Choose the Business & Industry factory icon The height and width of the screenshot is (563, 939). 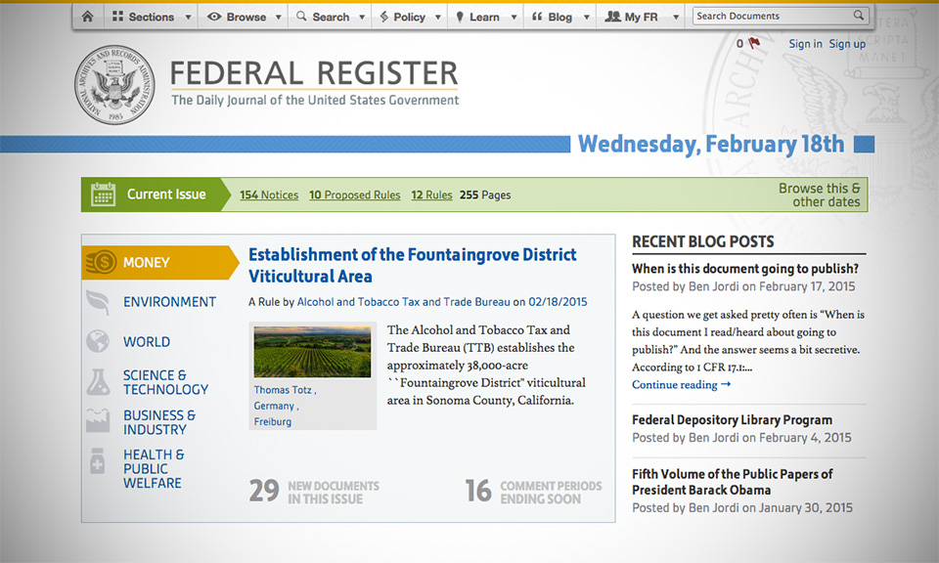(98, 422)
